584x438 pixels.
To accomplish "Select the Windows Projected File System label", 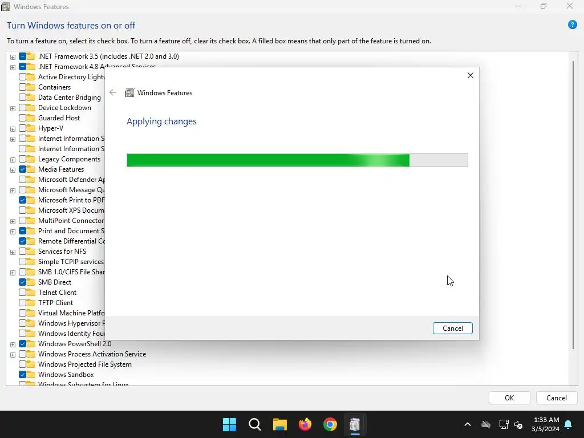I will tap(85, 364).
